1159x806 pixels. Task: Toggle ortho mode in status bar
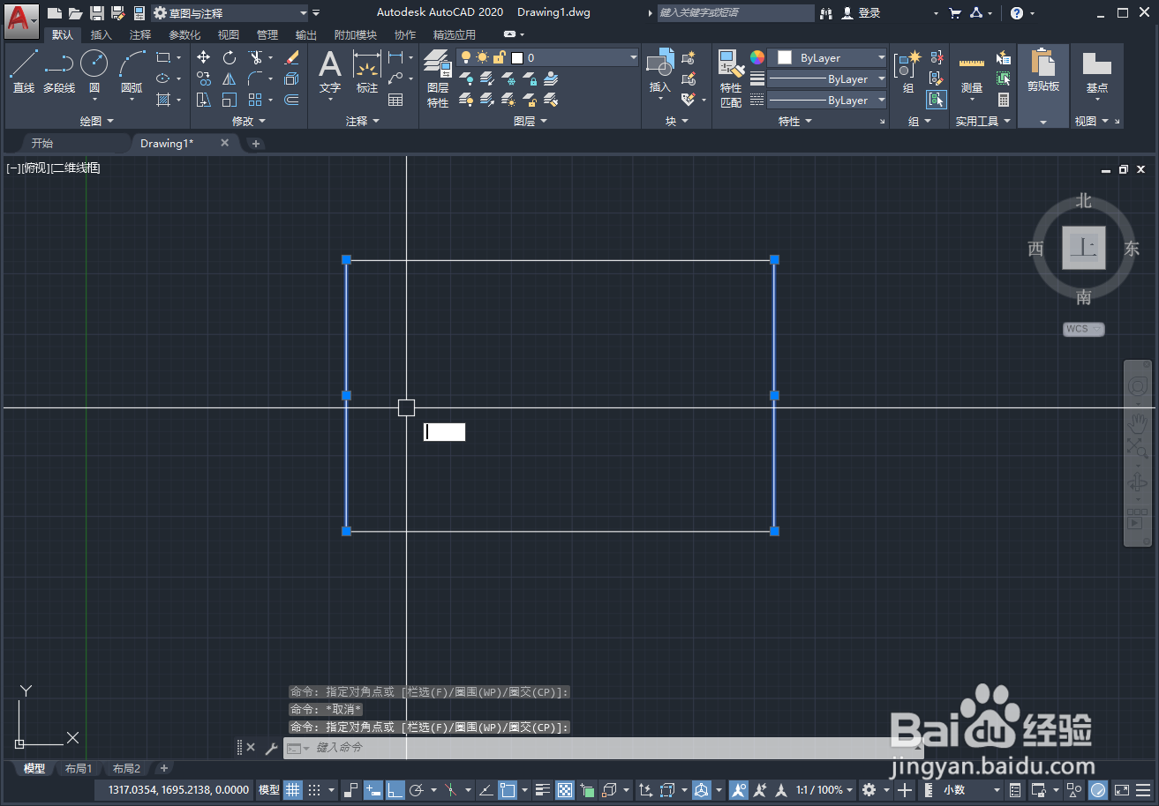(395, 790)
